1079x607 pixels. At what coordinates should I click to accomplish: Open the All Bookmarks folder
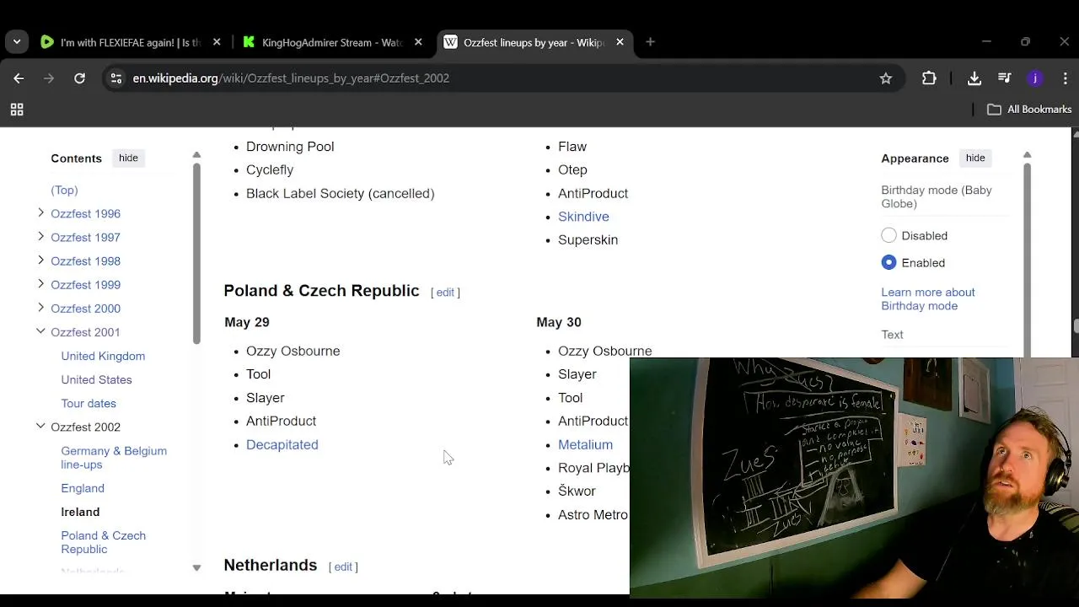tap(1029, 110)
